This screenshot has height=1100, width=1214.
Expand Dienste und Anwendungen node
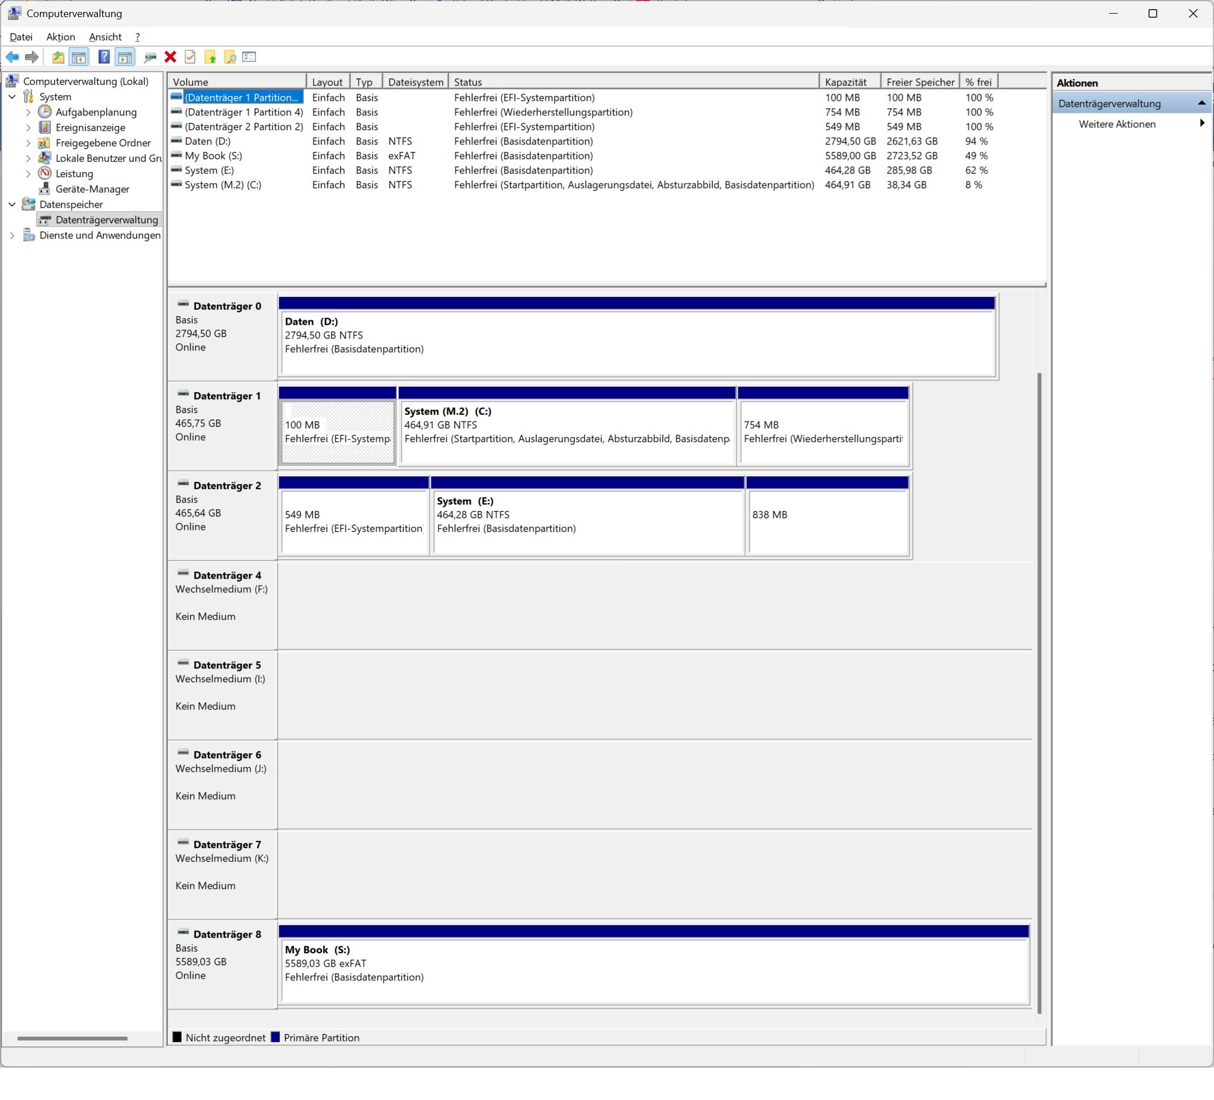[x=12, y=235]
